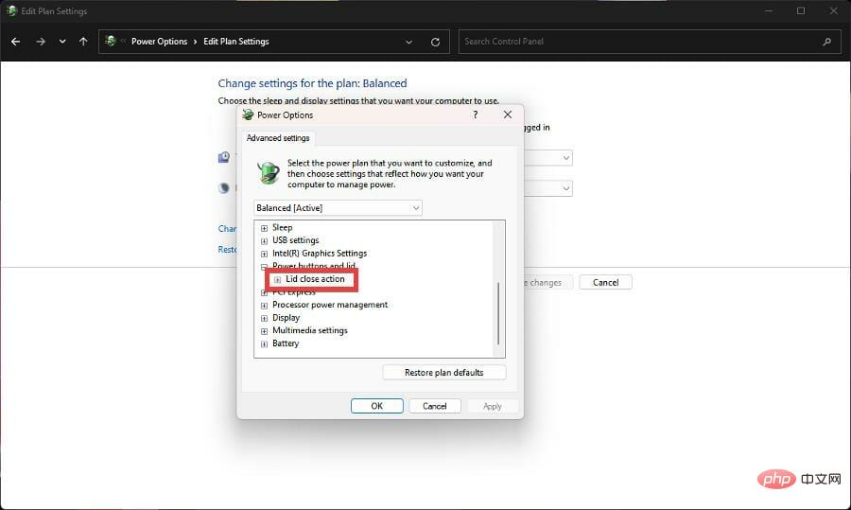Open Power Options breadcrumb in address bar
Screen dimensions: 851x510
[159, 42]
